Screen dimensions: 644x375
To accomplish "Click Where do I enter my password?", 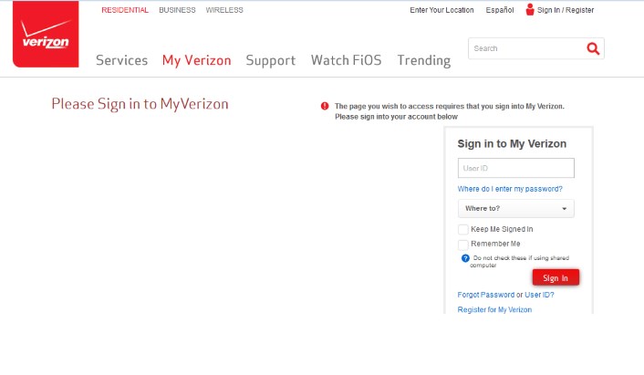I will click(x=510, y=189).
